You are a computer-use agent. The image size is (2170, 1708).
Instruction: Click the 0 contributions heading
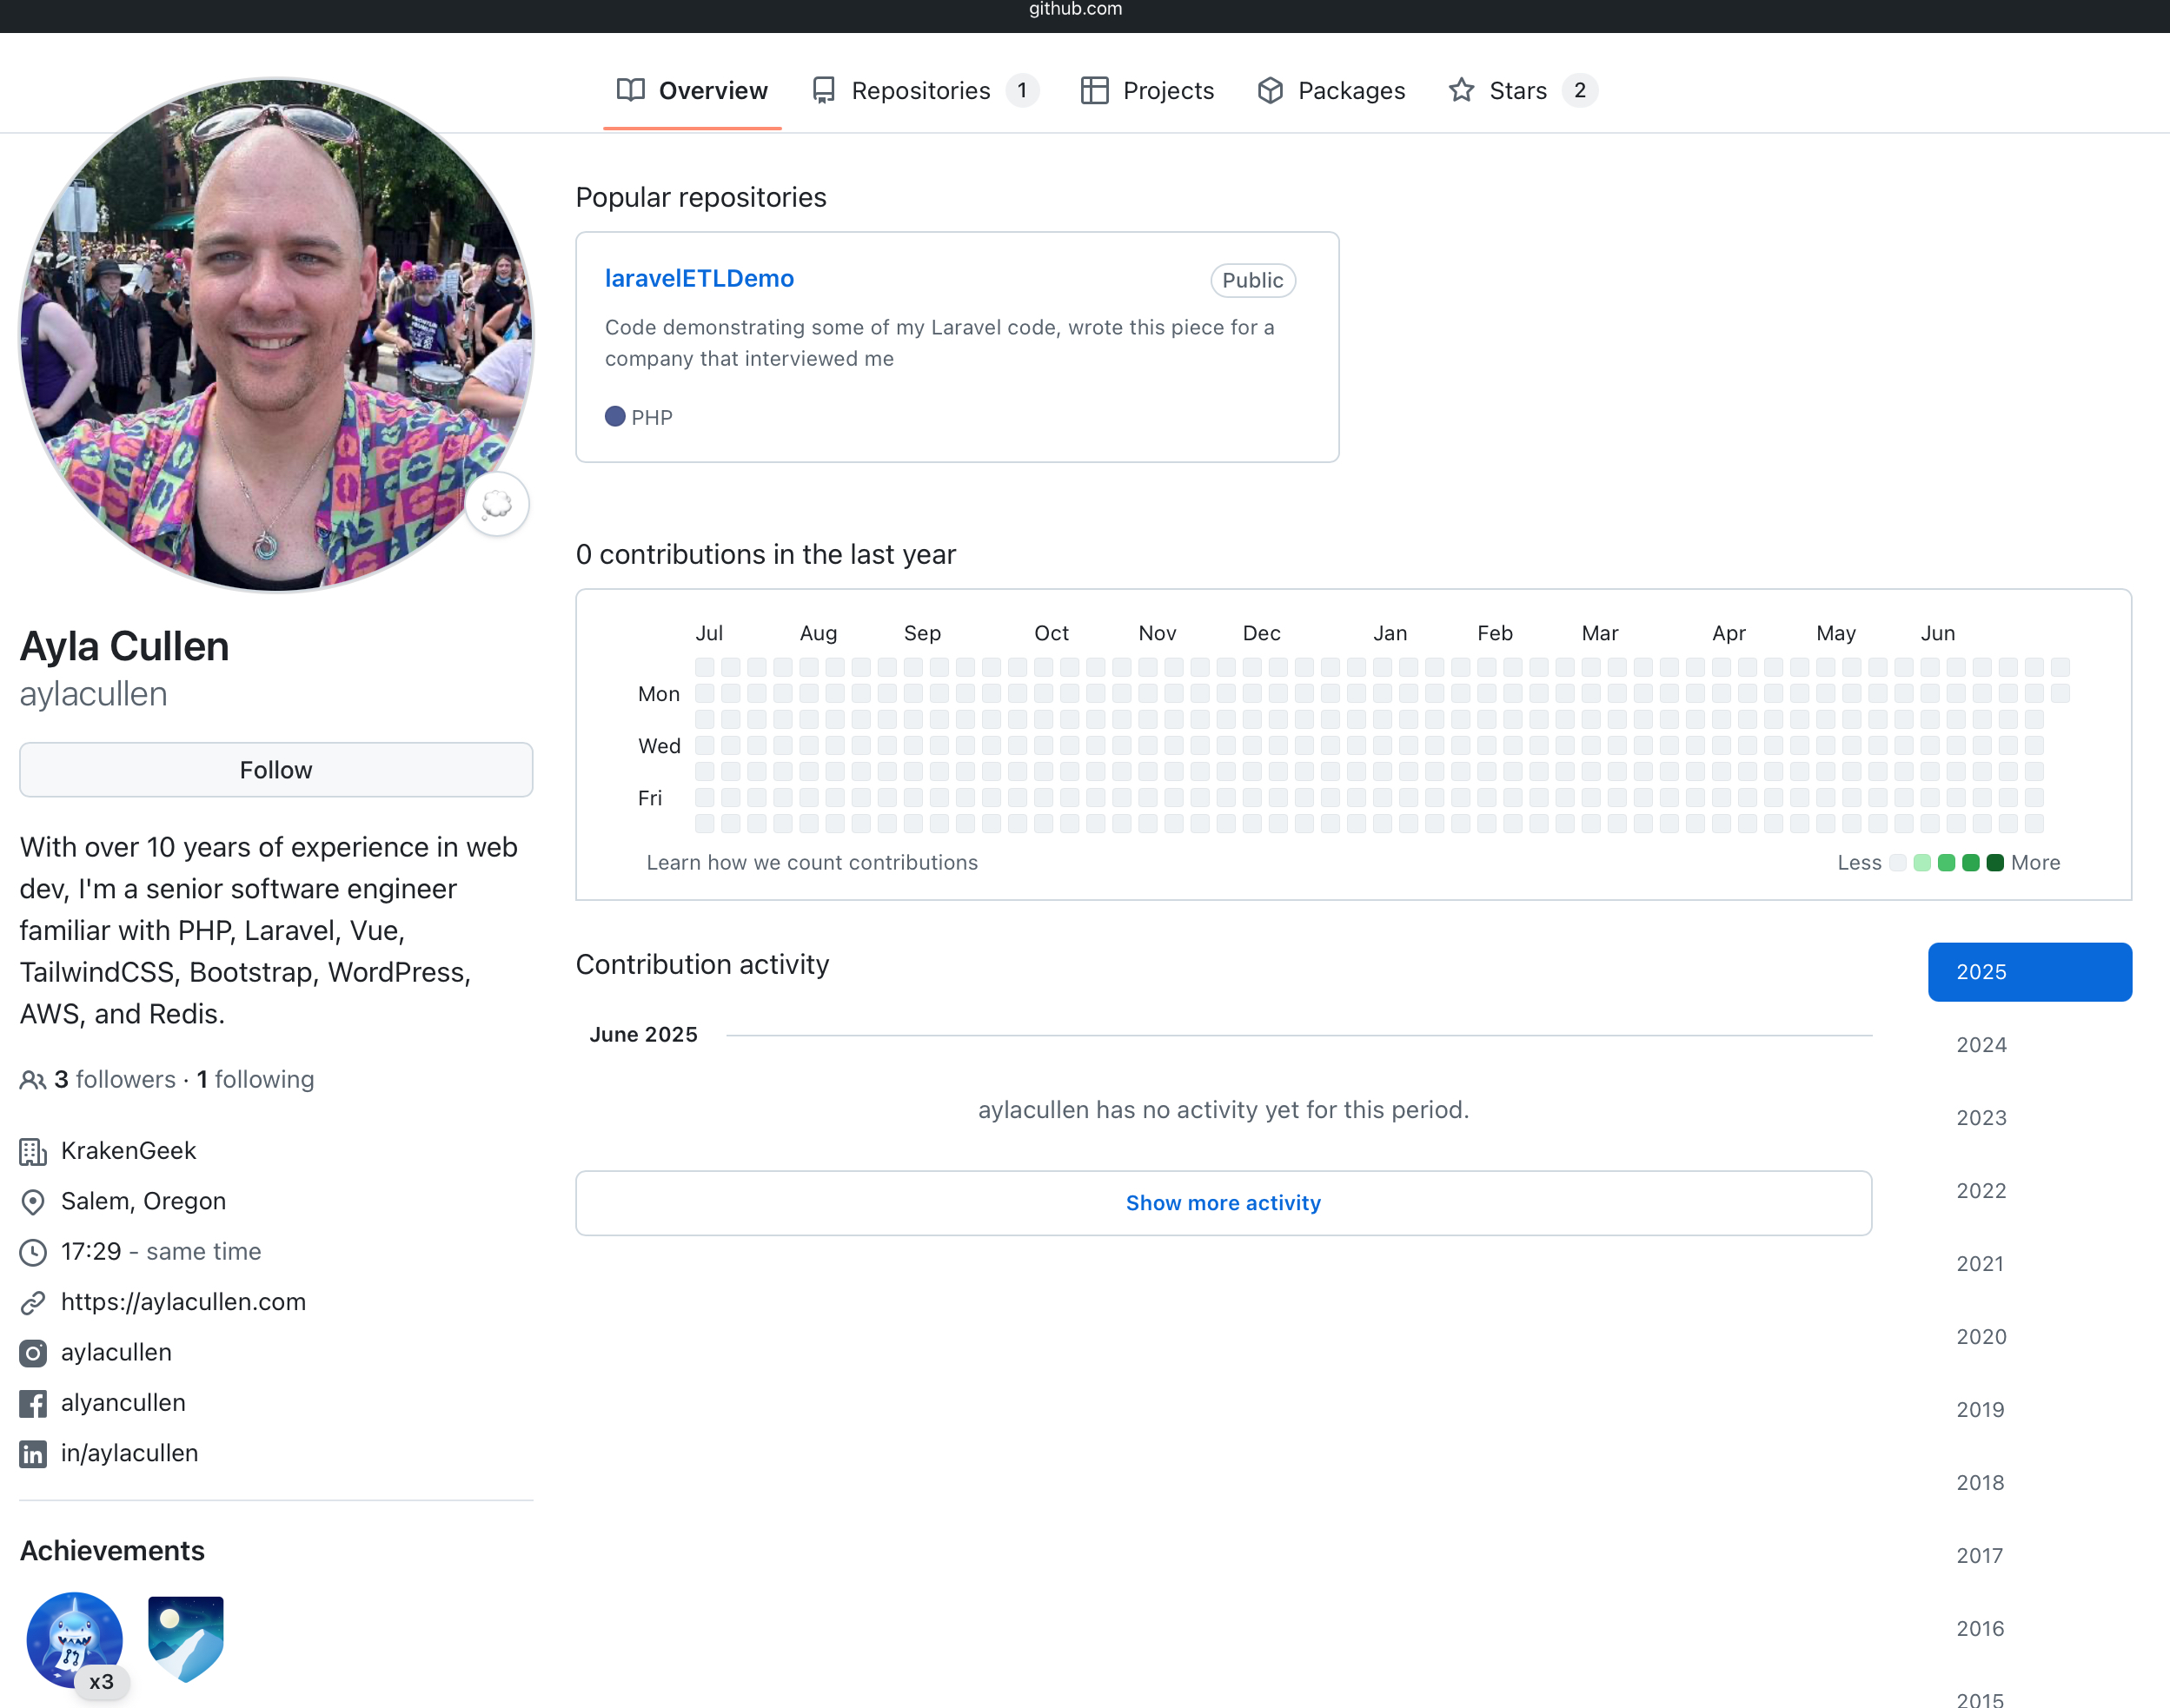(766, 555)
